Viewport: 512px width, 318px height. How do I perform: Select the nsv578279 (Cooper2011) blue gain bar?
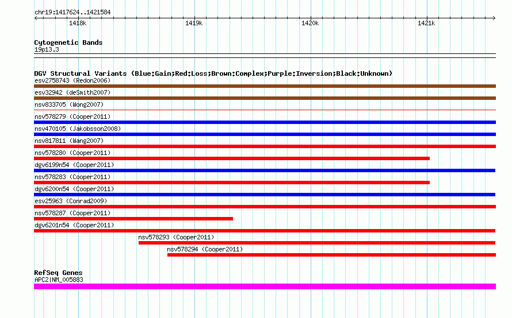265,122
